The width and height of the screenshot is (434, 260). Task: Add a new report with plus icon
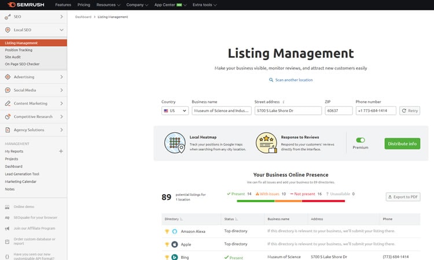click(x=61, y=151)
